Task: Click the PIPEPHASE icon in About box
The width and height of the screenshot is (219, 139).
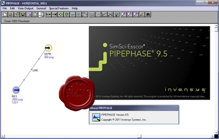Action: tap(96, 117)
